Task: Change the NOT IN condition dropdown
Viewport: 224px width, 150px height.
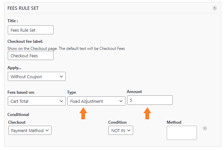Action: [121, 130]
